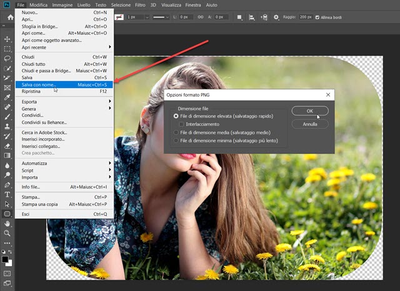The height and width of the screenshot is (291, 400).
Task: Open path operations icon in options bar
Action: [239, 17]
